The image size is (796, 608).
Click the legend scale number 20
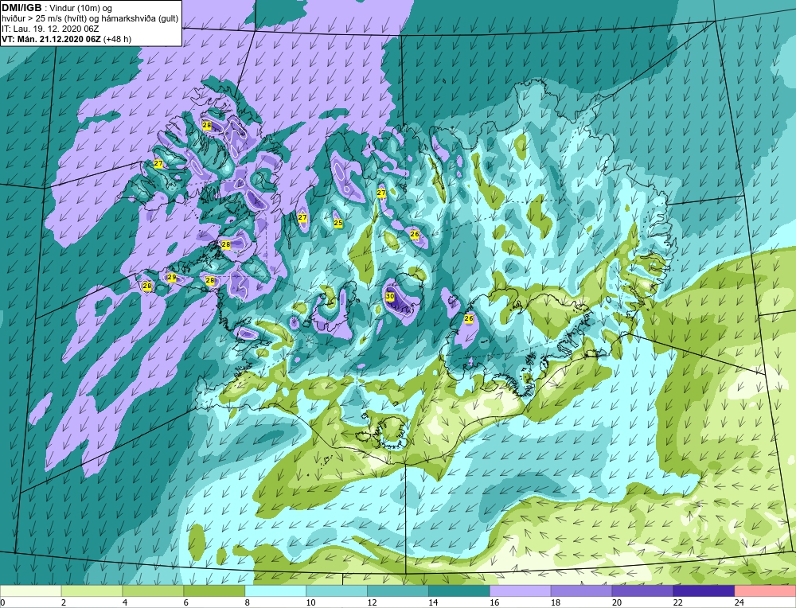coord(616,602)
